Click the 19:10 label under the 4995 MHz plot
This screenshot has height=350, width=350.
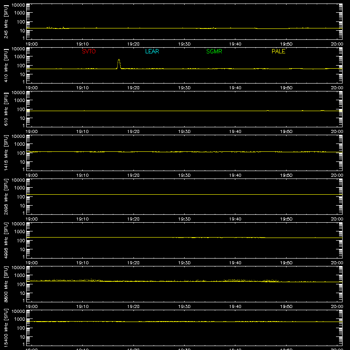pos(82,263)
